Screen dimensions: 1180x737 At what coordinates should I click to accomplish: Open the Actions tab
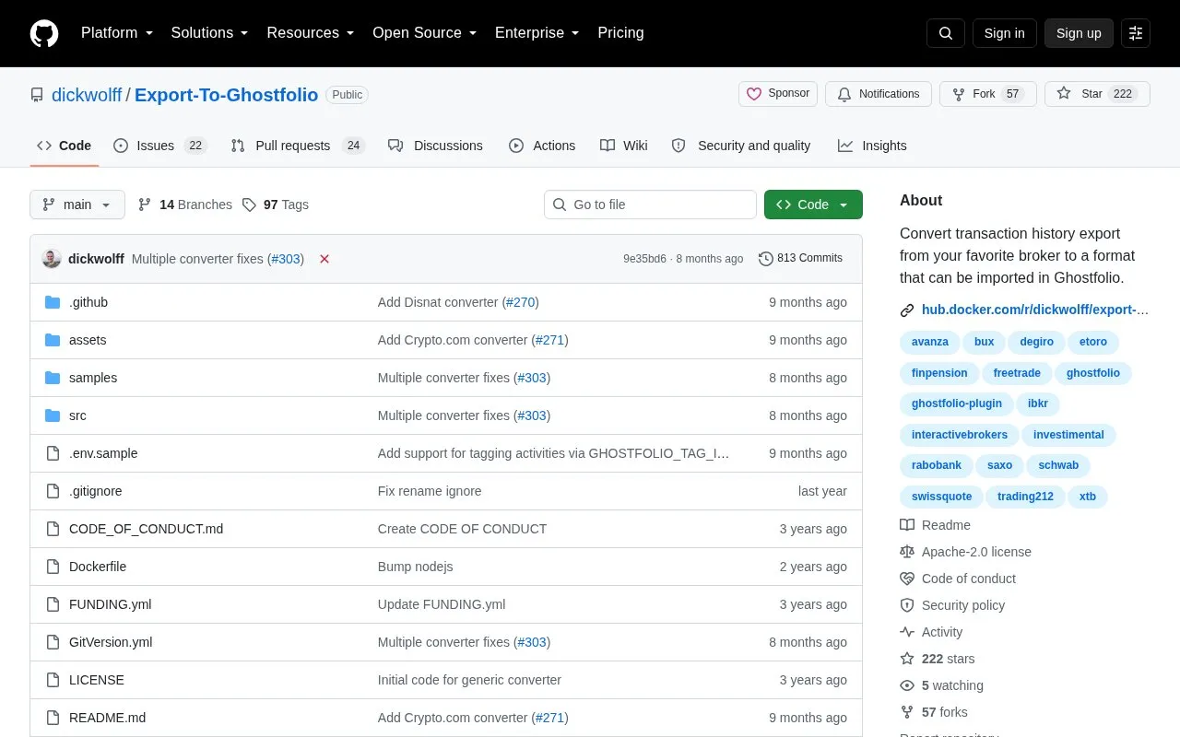tap(542, 146)
